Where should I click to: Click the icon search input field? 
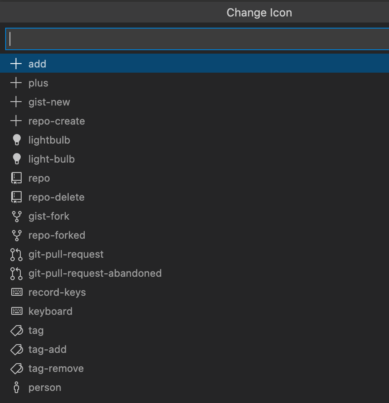point(194,39)
